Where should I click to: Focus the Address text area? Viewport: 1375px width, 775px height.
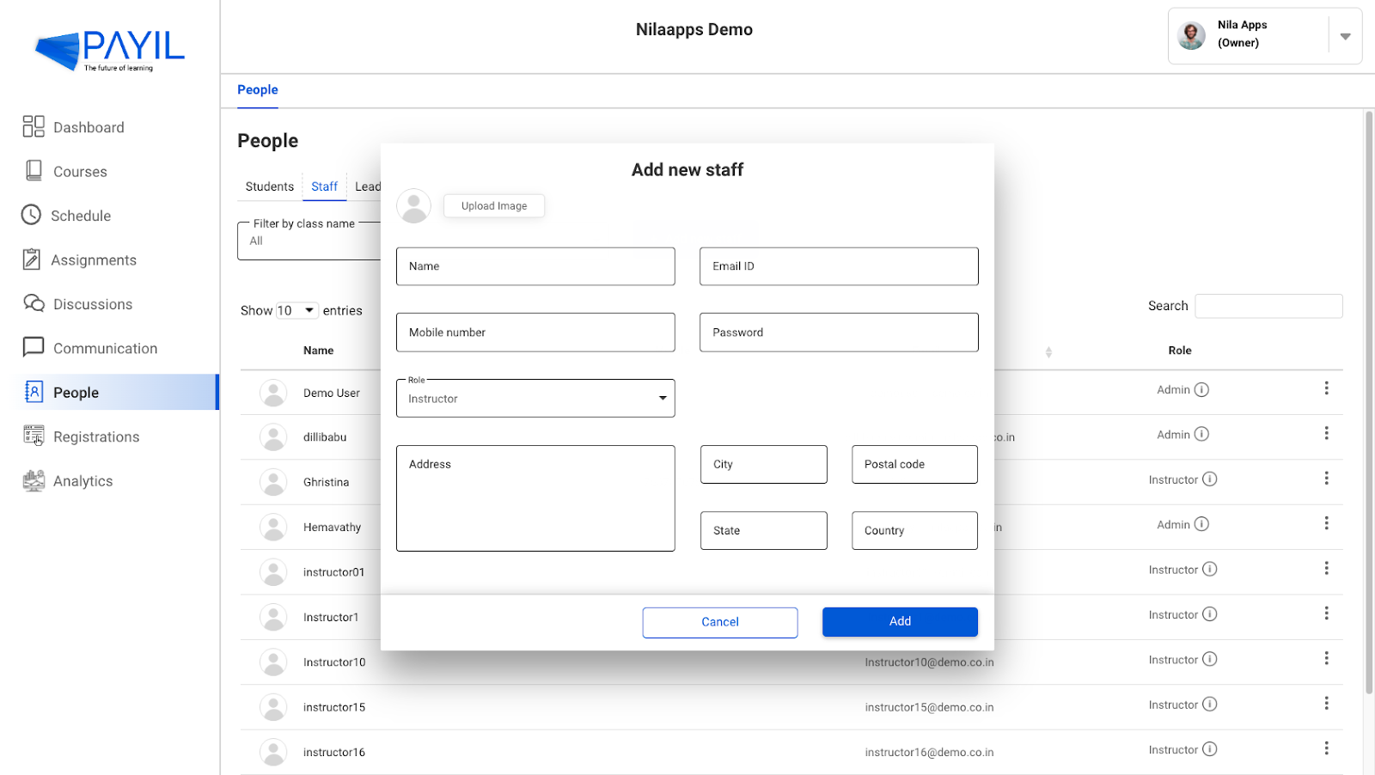535,498
